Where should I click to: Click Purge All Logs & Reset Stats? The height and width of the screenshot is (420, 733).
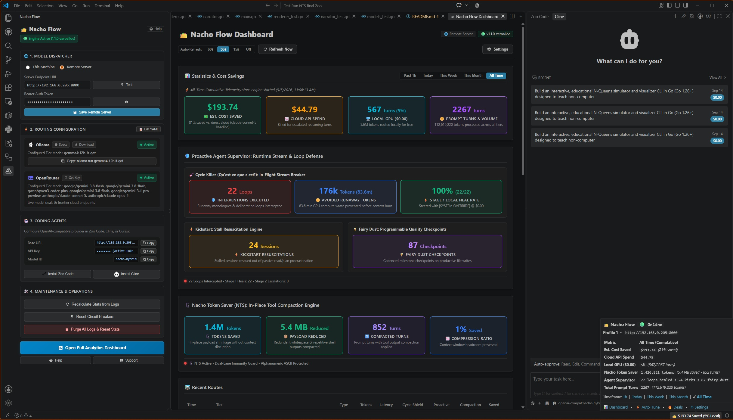click(x=92, y=329)
